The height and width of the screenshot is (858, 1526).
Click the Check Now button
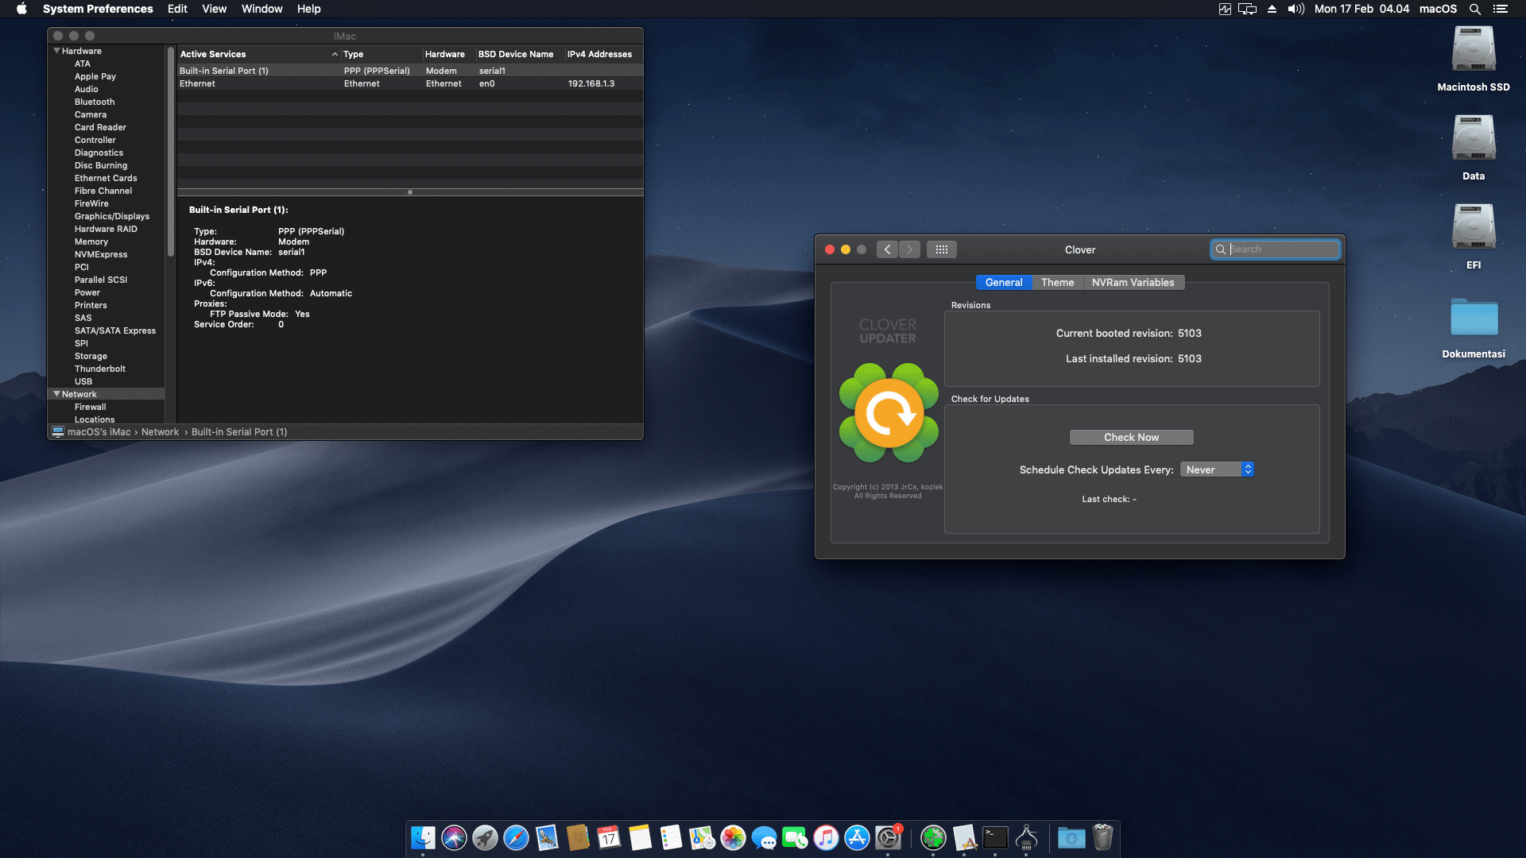1131,437
